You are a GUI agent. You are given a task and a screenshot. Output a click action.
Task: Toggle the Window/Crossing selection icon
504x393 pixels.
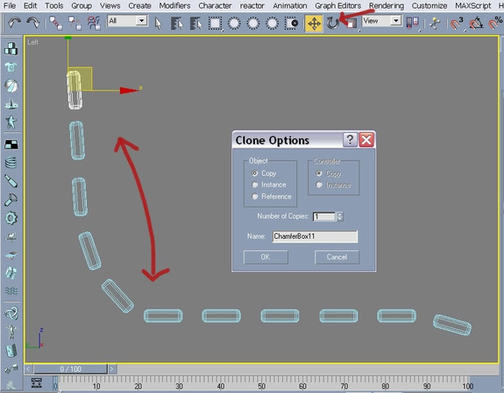coord(292,24)
